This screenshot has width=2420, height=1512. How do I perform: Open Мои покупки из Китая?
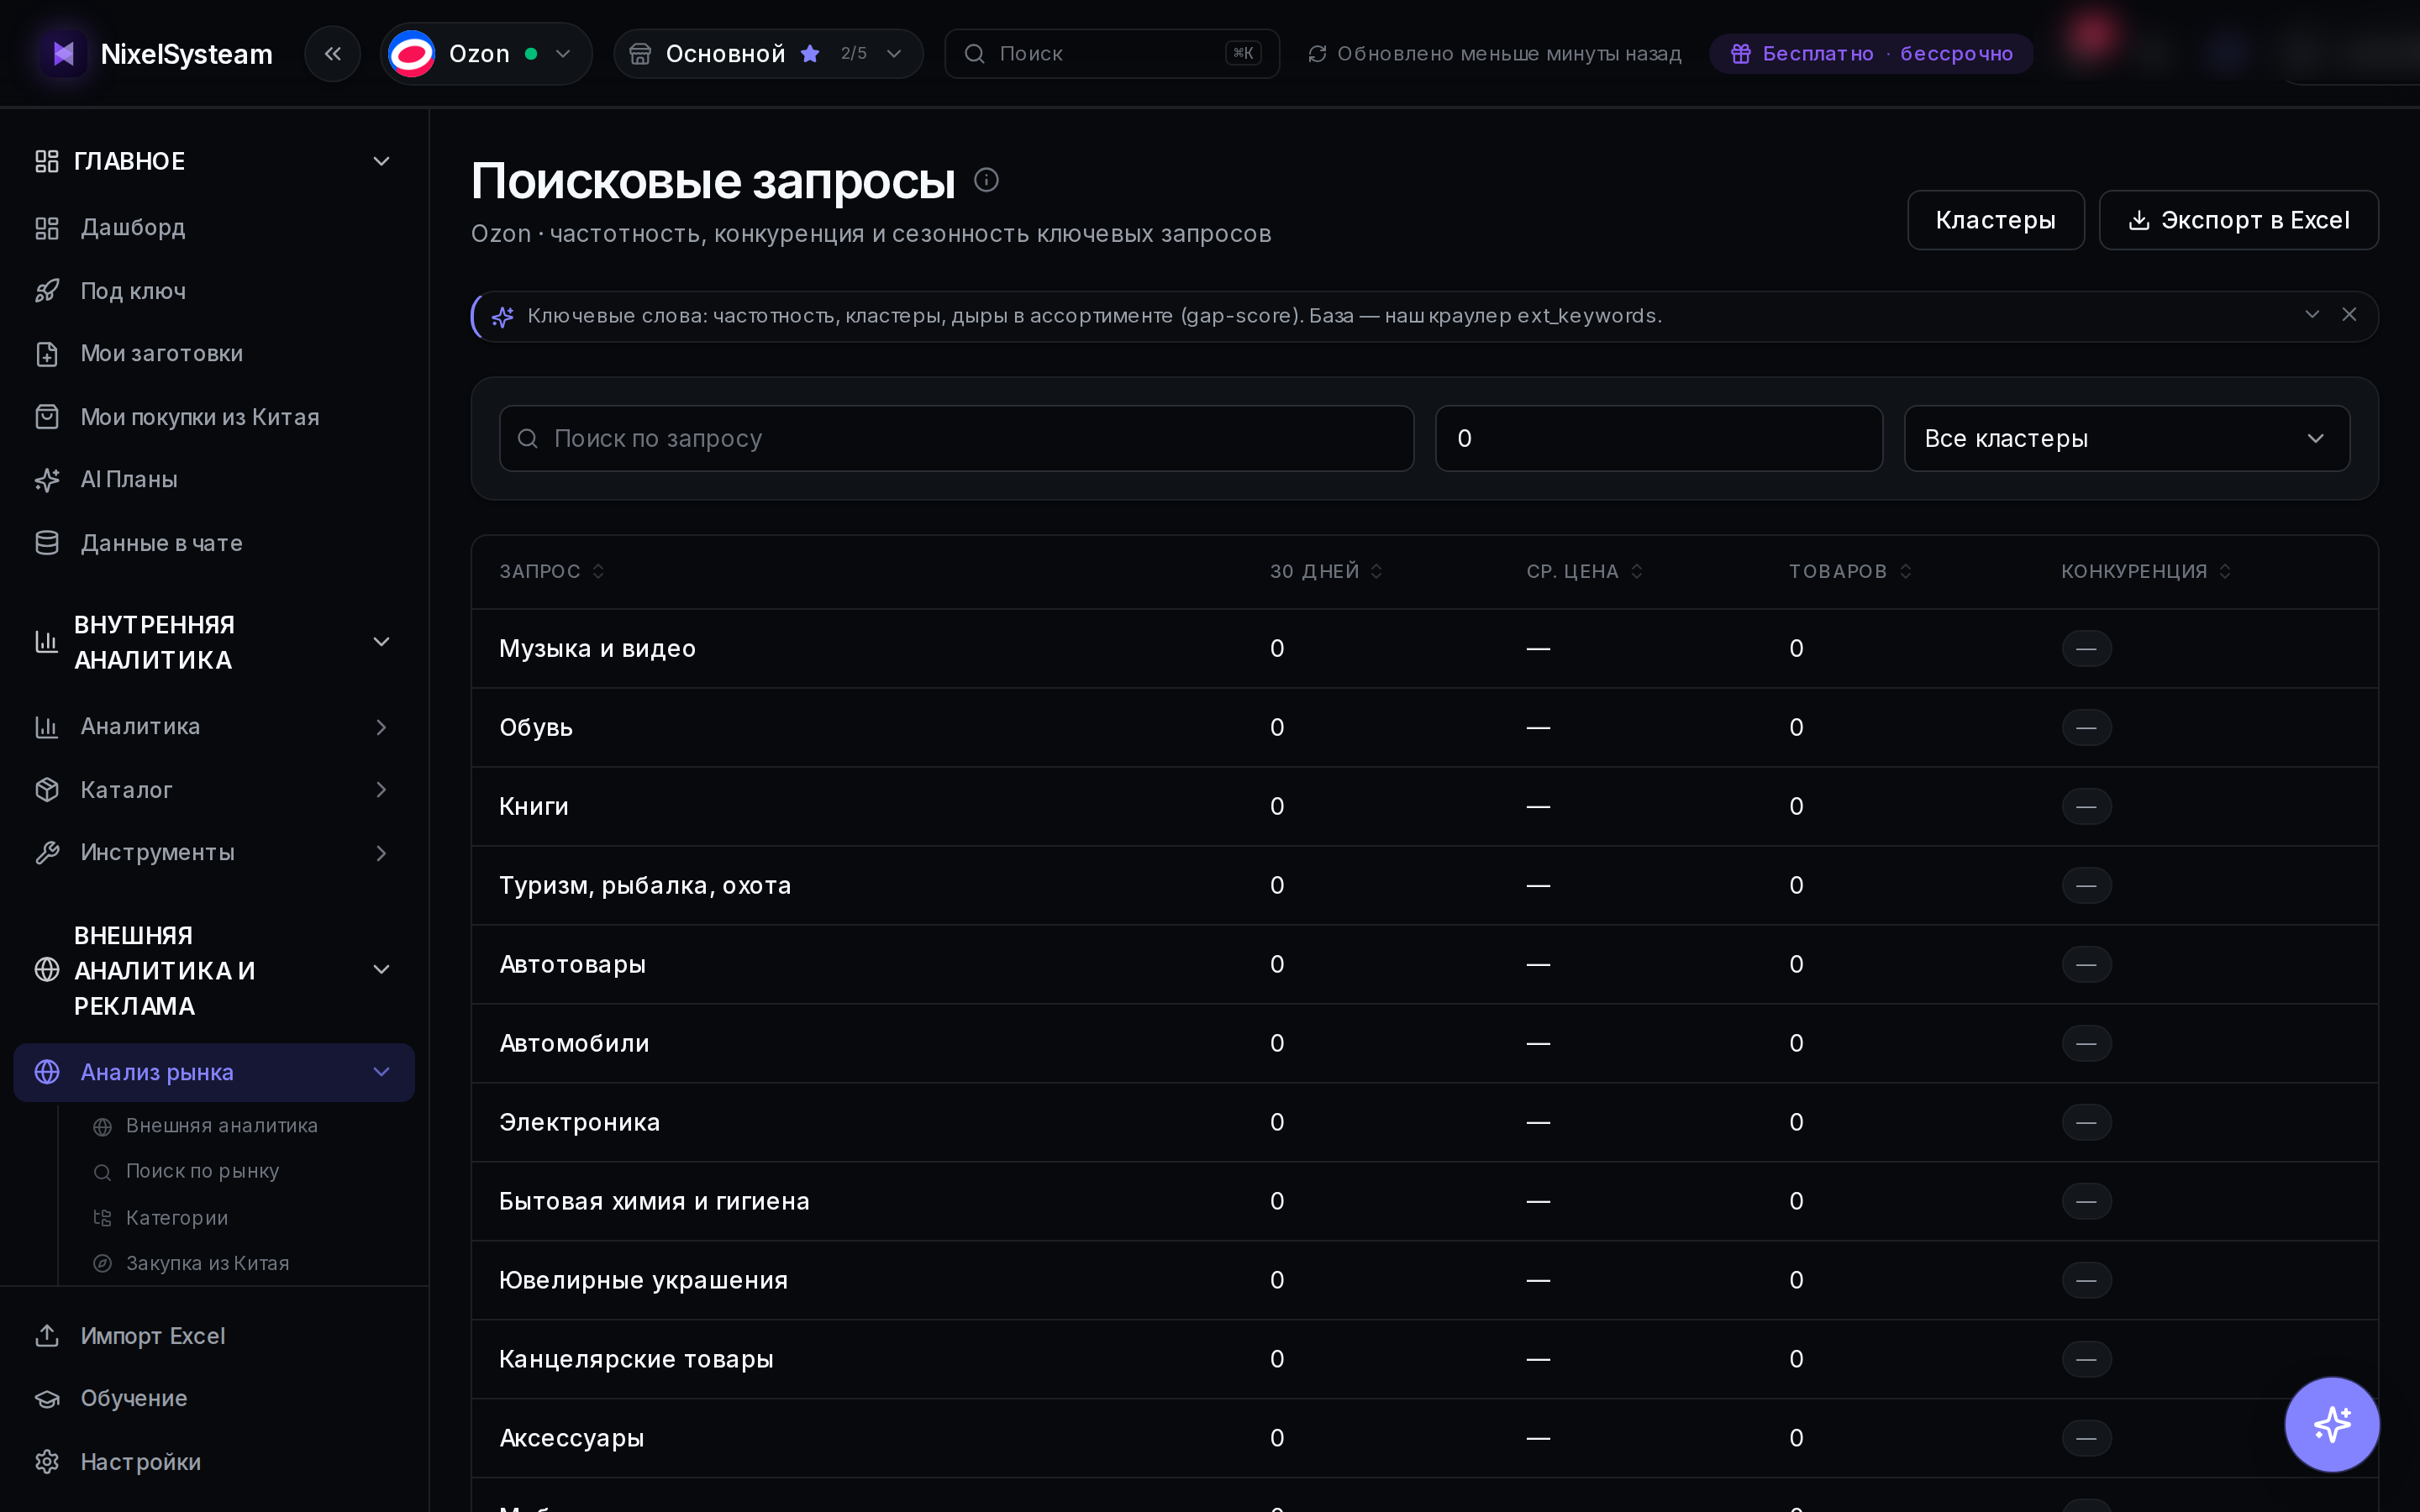(213, 417)
